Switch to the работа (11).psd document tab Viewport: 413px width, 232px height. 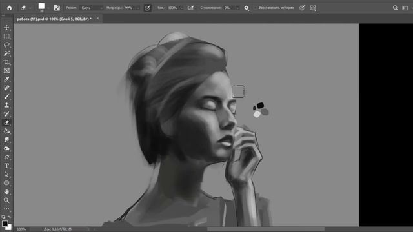pyautogui.click(x=54, y=19)
